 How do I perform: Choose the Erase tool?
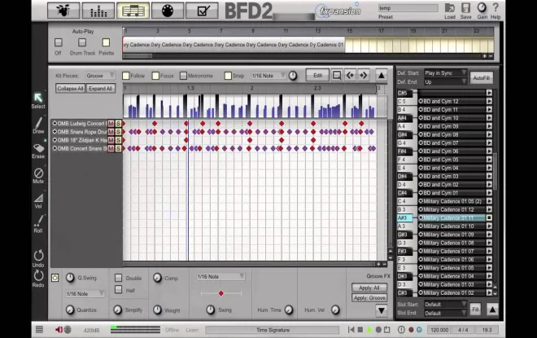tap(38, 148)
